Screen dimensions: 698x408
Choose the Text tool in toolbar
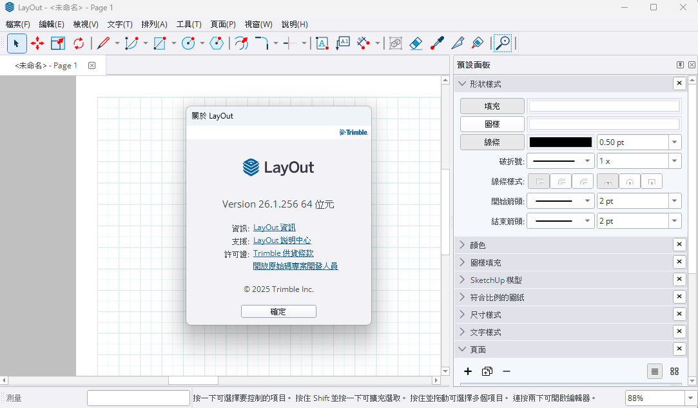click(x=322, y=43)
